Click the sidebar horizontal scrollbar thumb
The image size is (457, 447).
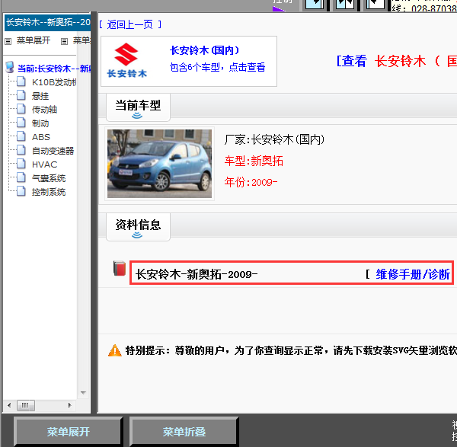[26, 405]
